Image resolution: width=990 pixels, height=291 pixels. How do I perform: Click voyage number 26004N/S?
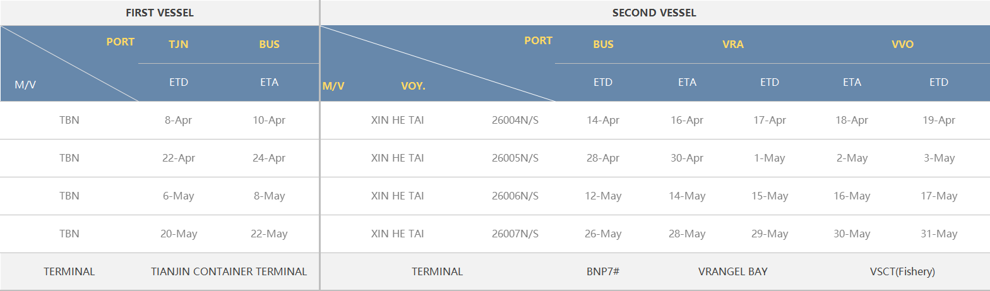pyautogui.click(x=515, y=120)
